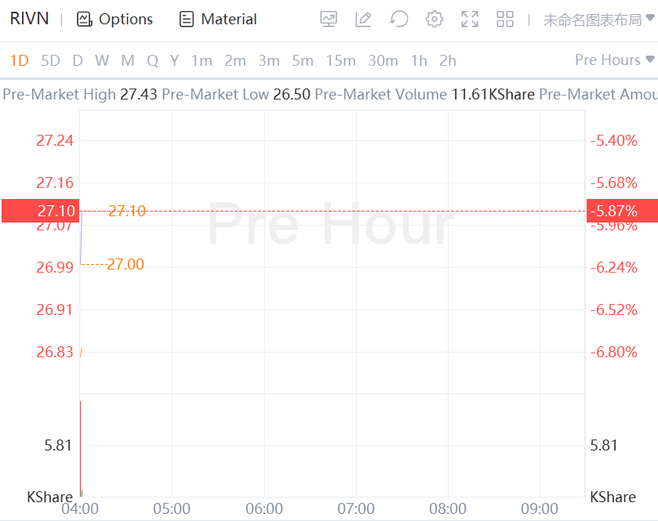Click the Material document icon
This screenshot has height=521, width=658.
pos(187,20)
